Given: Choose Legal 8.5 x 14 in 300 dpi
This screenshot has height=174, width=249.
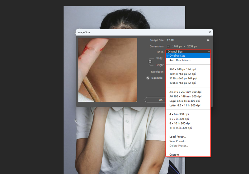Looking at the screenshot, I should pos(188,101).
